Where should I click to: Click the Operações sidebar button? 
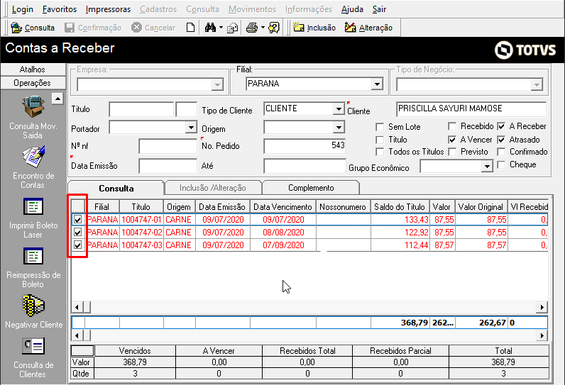[x=33, y=83]
